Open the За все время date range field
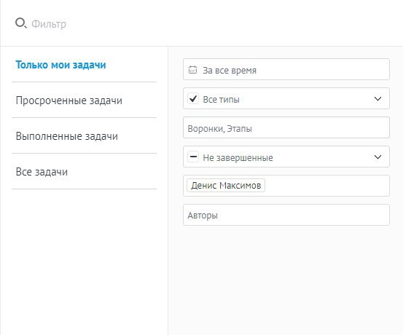Screen dimensions: 403x335 point(286,69)
